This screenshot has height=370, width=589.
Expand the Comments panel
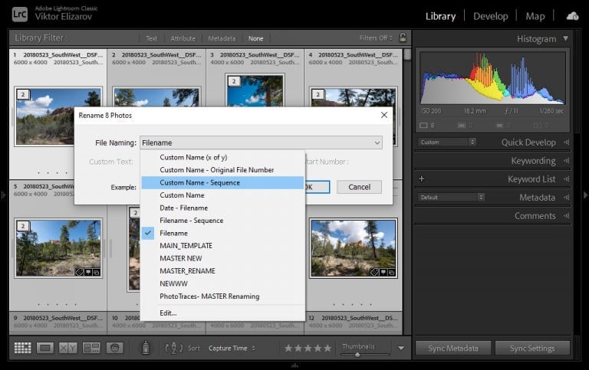(x=566, y=216)
